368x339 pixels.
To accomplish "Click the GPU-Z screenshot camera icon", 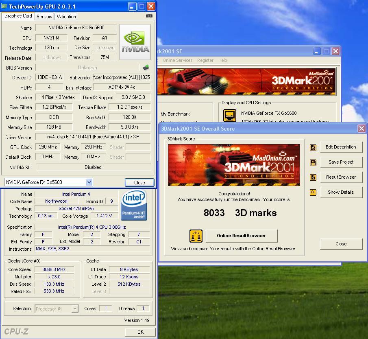I will pyautogui.click(x=149, y=16).
